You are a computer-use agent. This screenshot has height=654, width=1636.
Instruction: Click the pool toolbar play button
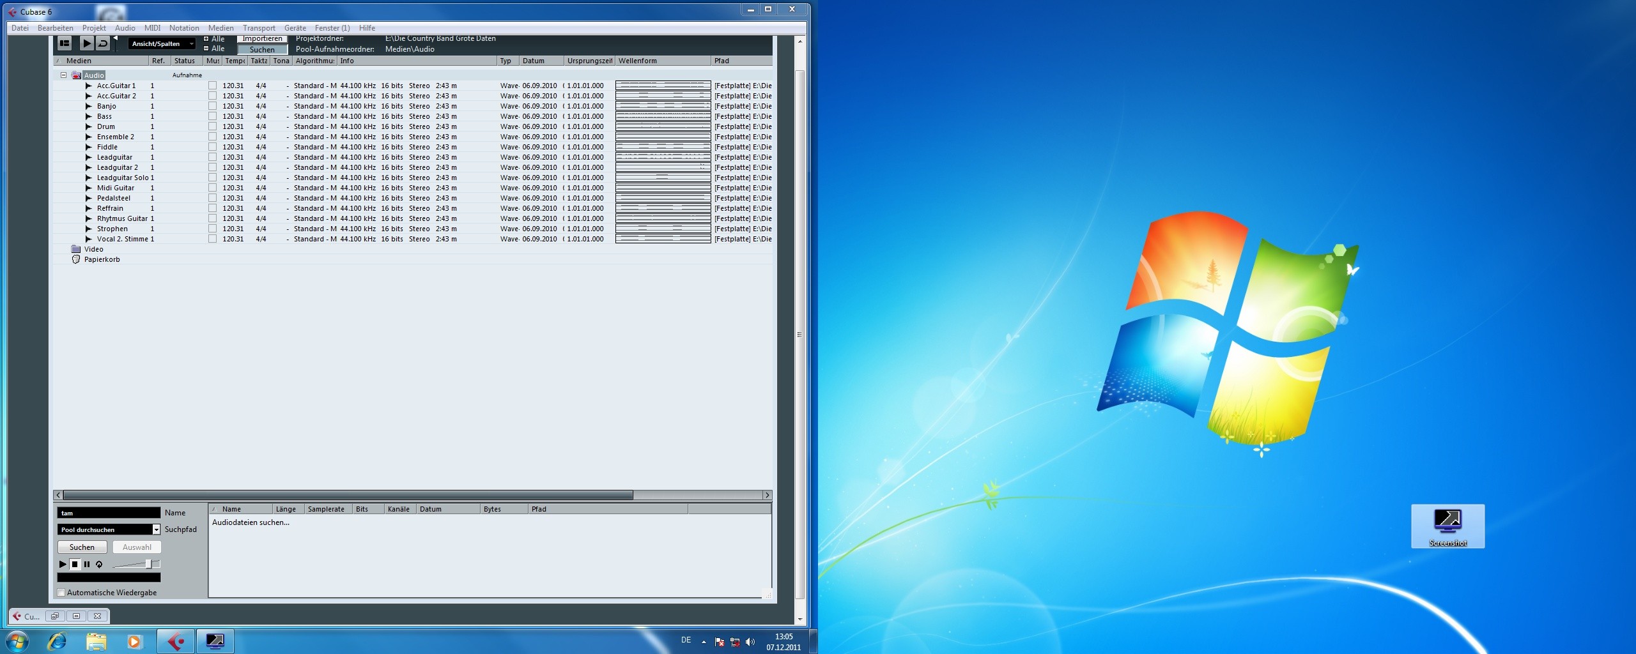click(86, 43)
